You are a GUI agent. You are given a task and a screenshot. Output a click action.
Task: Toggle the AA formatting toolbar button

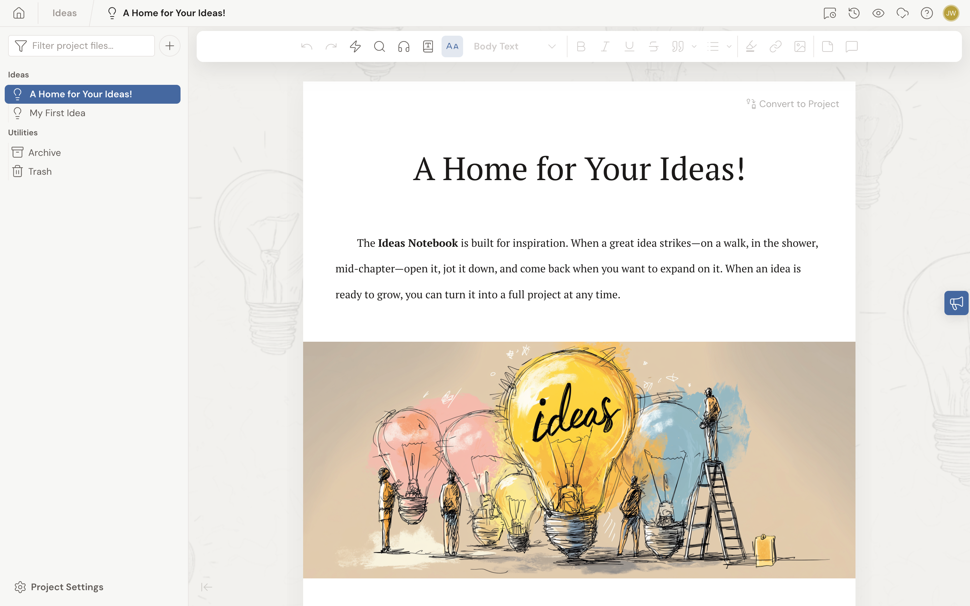[x=452, y=46]
